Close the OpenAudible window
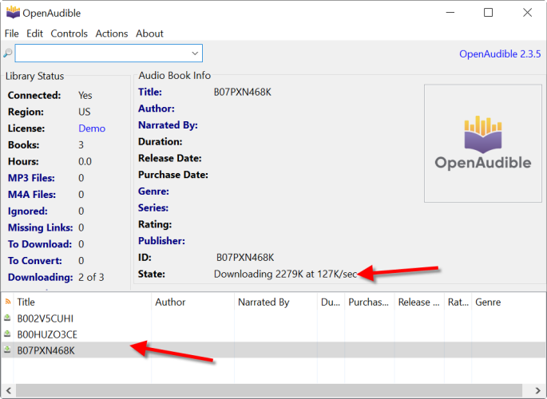This screenshot has height=399, width=547. click(528, 13)
